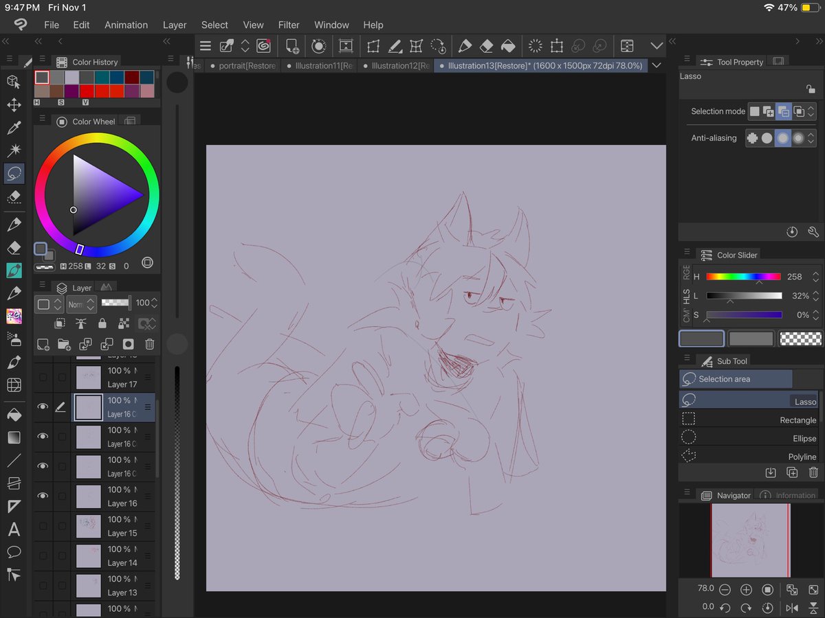Screen dimensions: 825x618
Task: Select the Eraser tool in left toolbar
Action: click(x=14, y=248)
